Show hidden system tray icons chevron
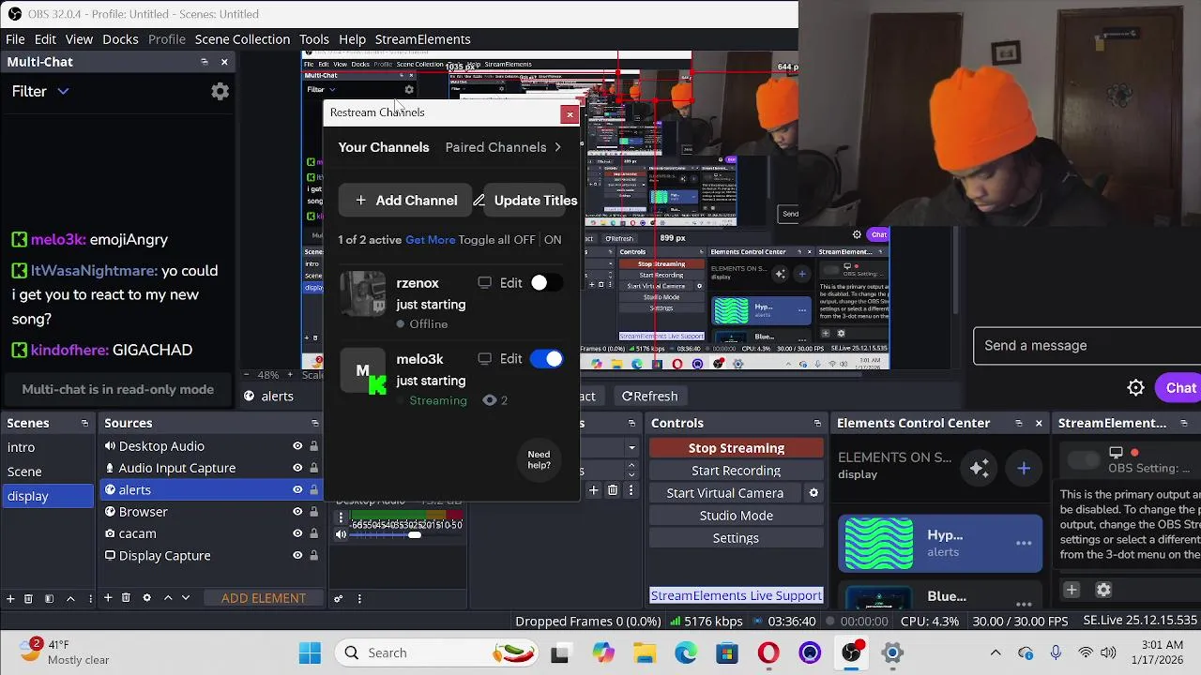This screenshot has width=1201, height=675. [x=996, y=652]
